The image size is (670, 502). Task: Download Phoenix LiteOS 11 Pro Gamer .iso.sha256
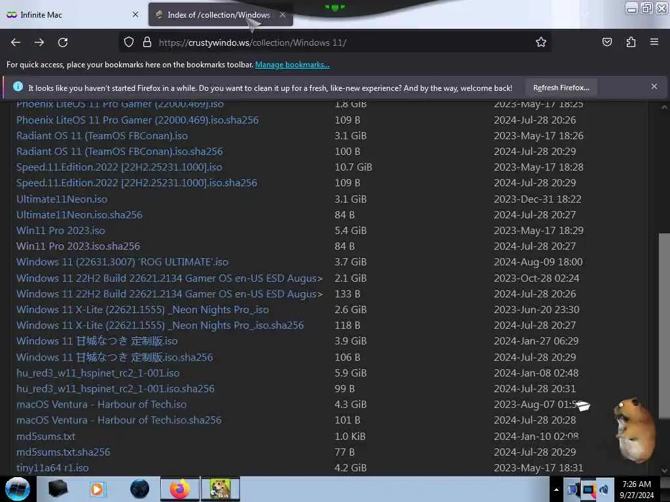137,120
